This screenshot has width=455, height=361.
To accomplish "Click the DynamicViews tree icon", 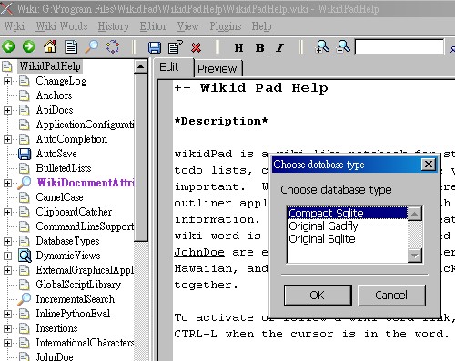I will [25, 256].
